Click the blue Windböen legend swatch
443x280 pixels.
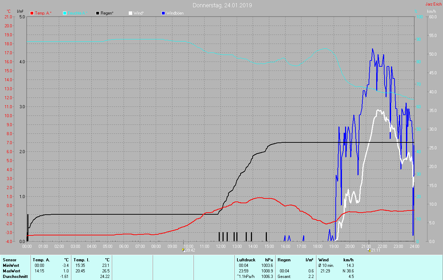(x=163, y=13)
